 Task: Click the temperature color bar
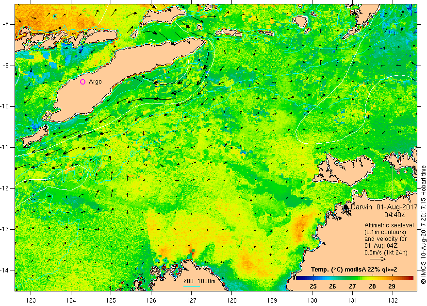click(355, 278)
